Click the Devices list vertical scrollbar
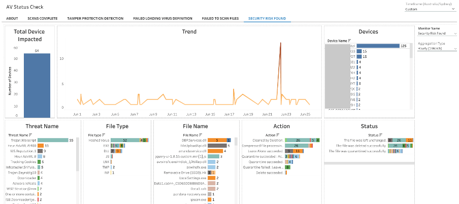The image size is (459, 204). 411,50
